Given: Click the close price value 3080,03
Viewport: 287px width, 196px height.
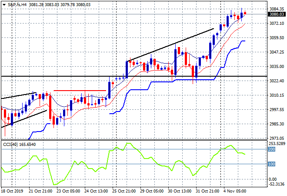Looking at the screenshot, I should (x=83, y=5).
